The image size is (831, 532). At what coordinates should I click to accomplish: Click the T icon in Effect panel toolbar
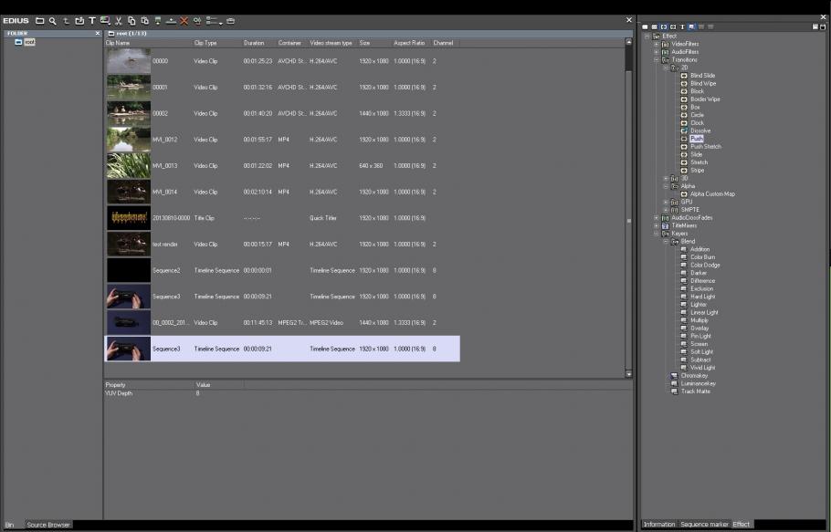point(682,26)
